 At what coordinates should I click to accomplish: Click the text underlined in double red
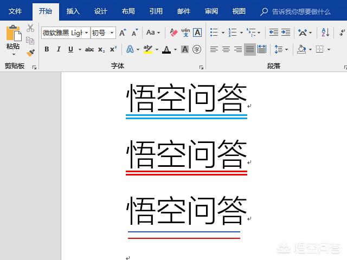pyautogui.click(x=187, y=154)
